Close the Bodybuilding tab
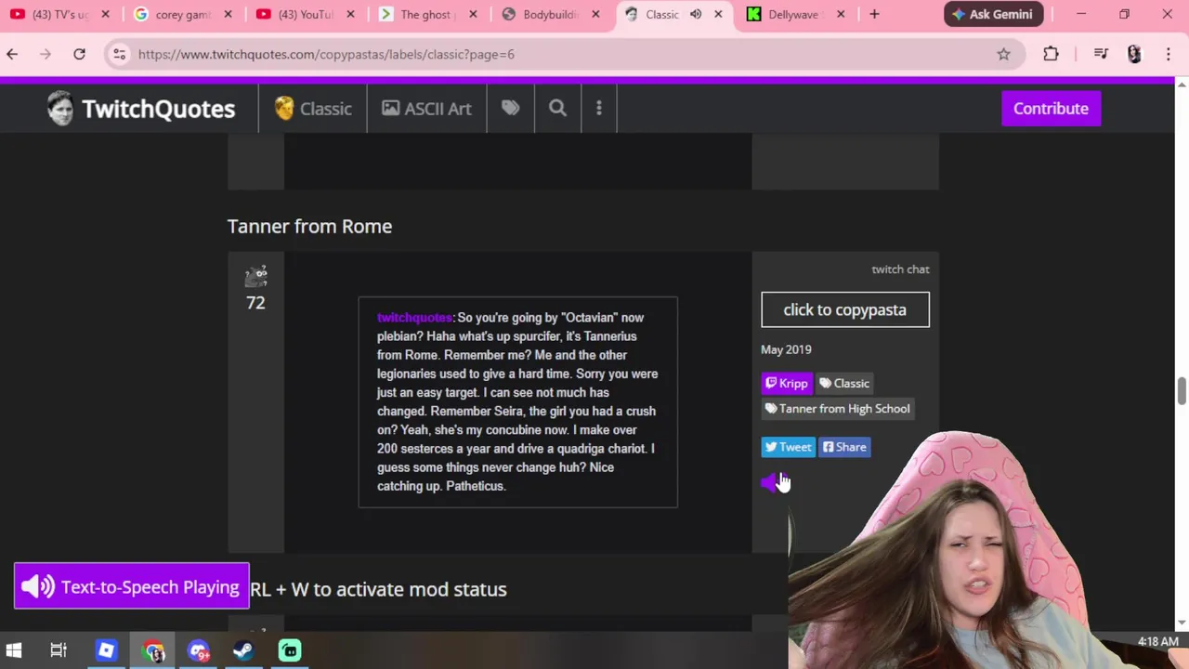Viewport: 1189px width, 669px height. 595,14
